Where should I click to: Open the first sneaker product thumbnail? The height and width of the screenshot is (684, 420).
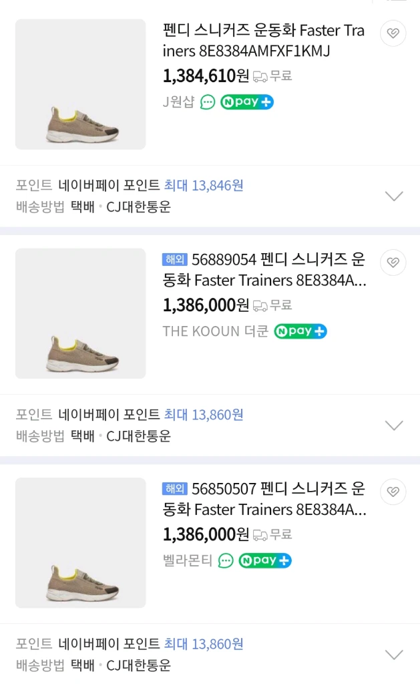click(81, 84)
